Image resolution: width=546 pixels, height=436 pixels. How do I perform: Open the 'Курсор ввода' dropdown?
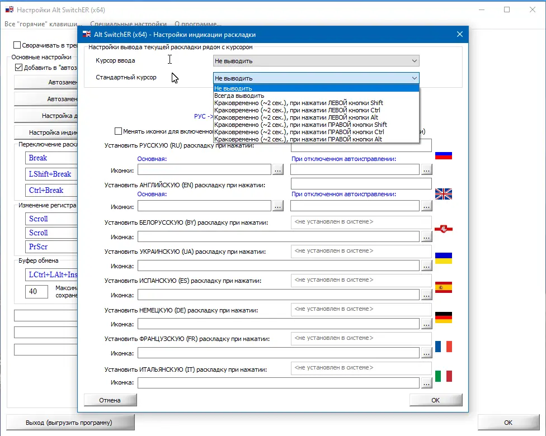[316, 61]
